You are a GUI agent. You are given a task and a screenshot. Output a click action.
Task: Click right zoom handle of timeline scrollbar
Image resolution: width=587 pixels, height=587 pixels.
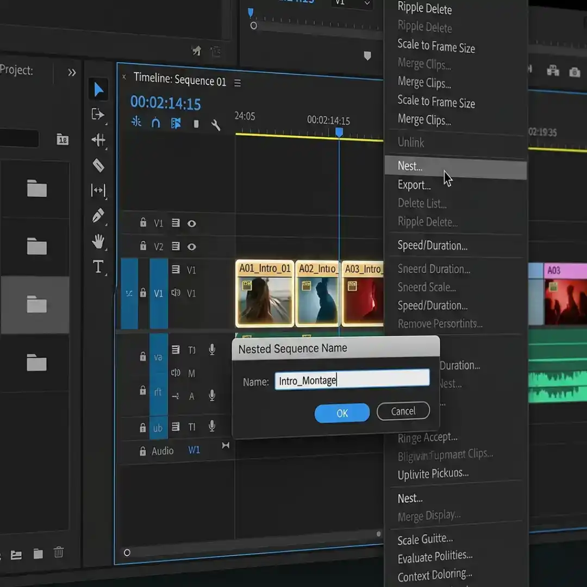pos(378,534)
